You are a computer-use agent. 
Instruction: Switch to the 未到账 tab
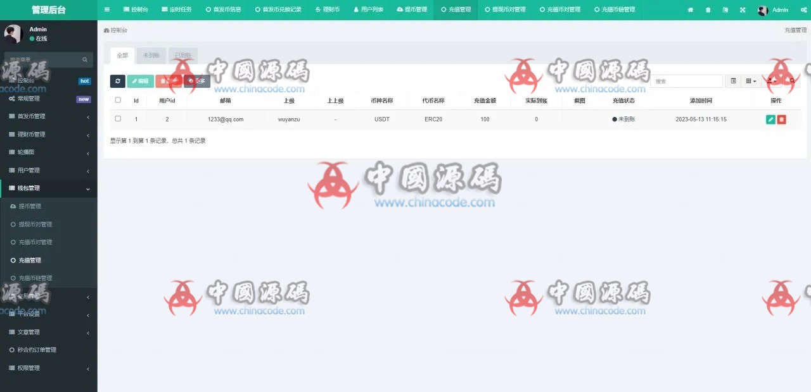[x=151, y=56]
